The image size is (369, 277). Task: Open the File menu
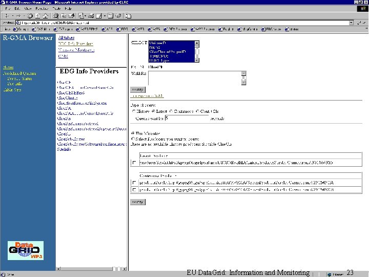coord(8,9)
